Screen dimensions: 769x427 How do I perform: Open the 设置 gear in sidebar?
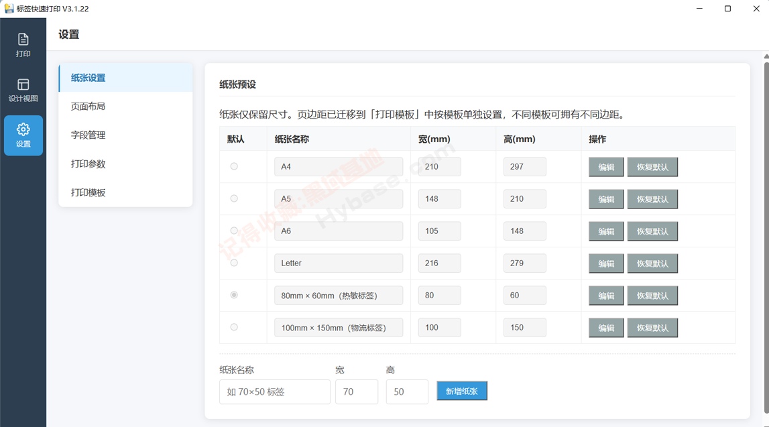(x=23, y=135)
